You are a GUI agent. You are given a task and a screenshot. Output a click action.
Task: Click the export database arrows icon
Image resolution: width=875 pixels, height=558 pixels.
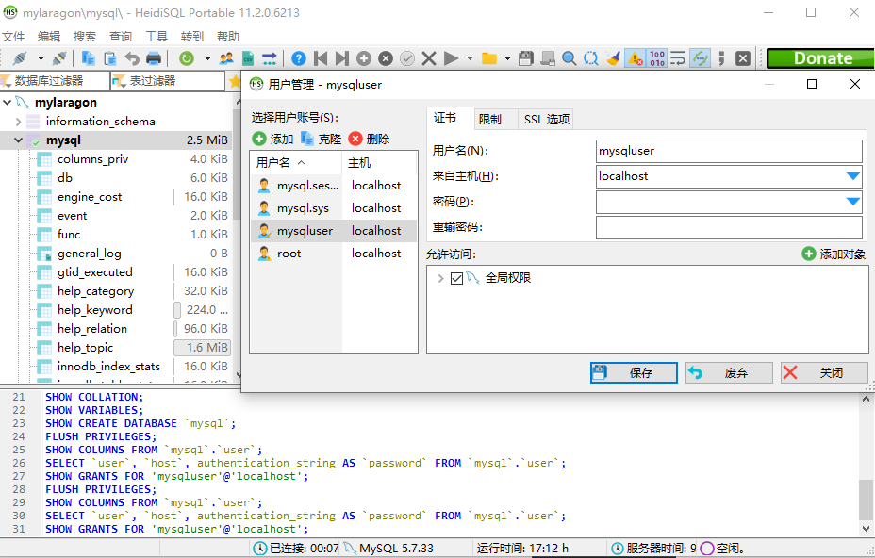click(x=270, y=58)
